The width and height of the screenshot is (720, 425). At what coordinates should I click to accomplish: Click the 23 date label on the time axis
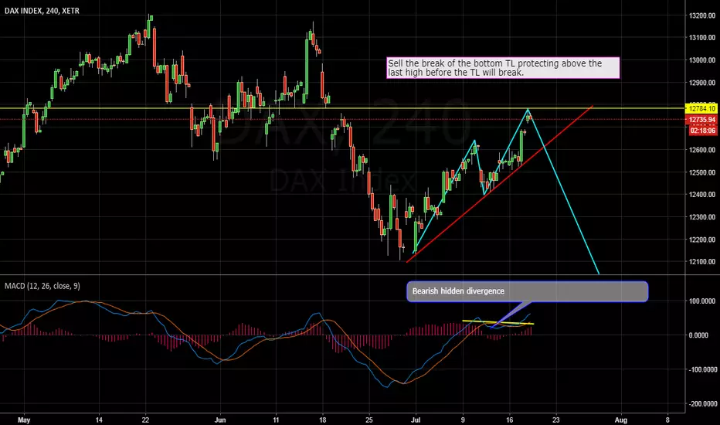pyautogui.click(x=556, y=420)
